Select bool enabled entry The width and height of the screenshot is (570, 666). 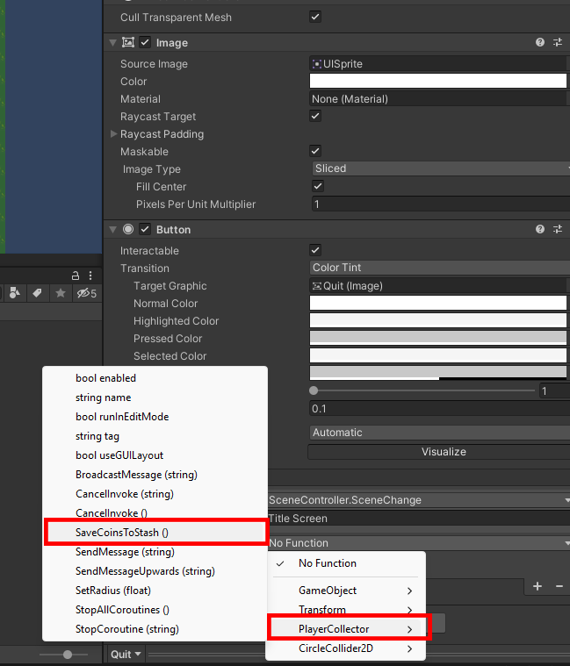(155, 378)
